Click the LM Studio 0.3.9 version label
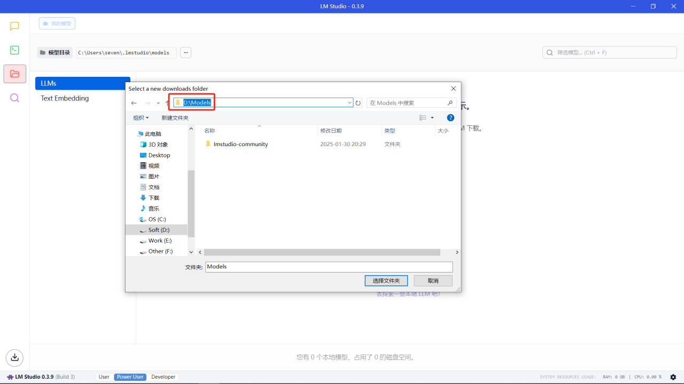684x384 pixels. (34, 377)
